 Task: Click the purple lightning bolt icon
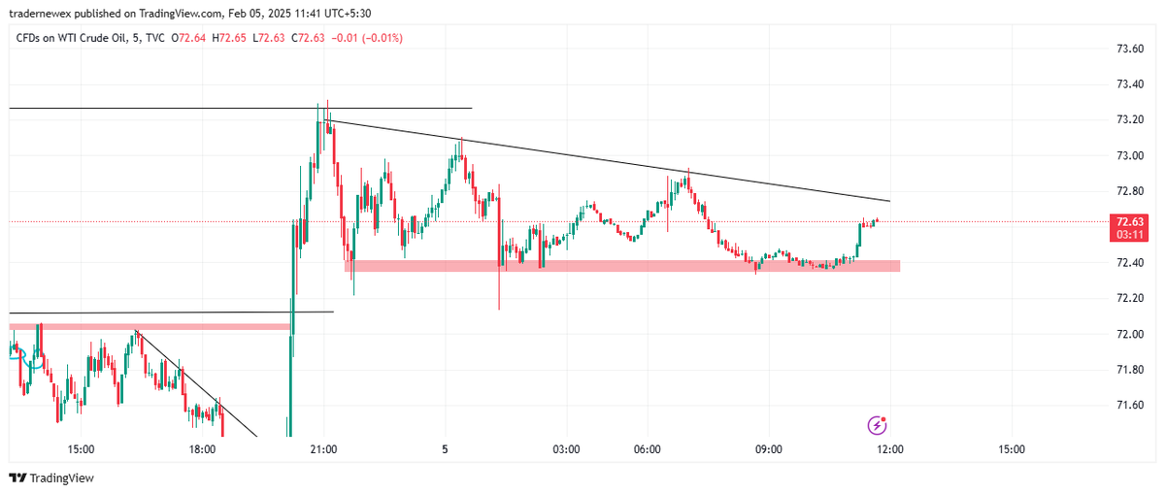tap(877, 424)
